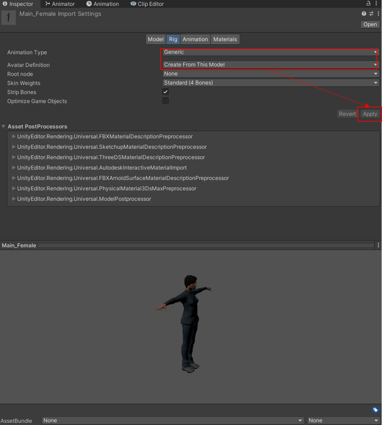This screenshot has width=382, height=425.
Task: Open the Avatar Definition dropdown
Action: click(x=271, y=65)
